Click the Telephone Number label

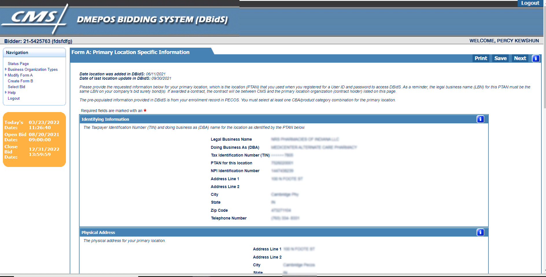point(229,218)
